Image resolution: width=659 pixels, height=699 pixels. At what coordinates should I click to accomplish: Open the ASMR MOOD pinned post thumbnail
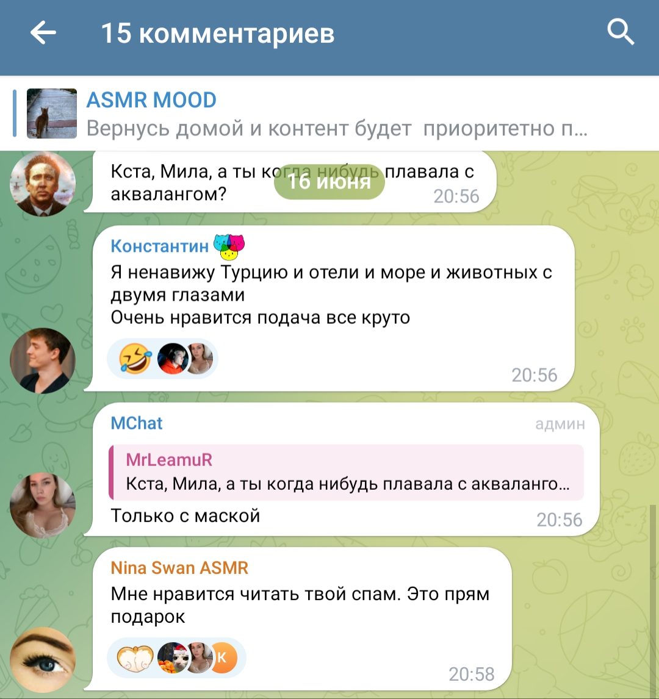[x=52, y=113]
